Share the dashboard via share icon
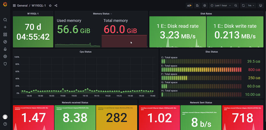The image size is (266, 130). pyautogui.click(x=56, y=6)
